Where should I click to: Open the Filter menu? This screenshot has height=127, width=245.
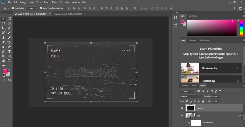(x=54, y=2)
